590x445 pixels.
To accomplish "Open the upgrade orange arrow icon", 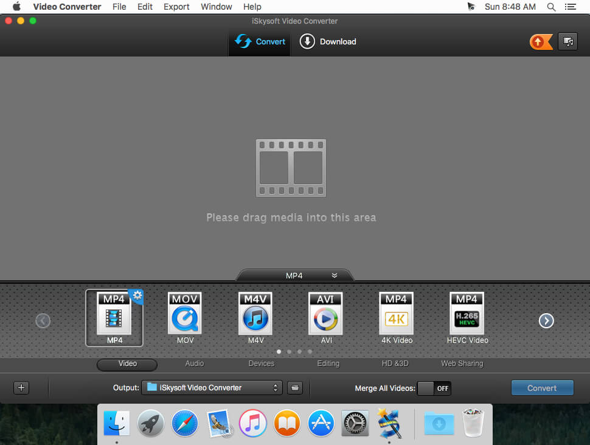I will tap(541, 42).
